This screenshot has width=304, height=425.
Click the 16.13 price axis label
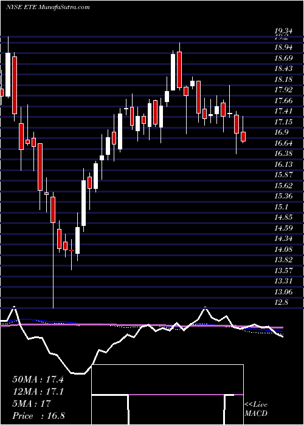tap(283, 165)
